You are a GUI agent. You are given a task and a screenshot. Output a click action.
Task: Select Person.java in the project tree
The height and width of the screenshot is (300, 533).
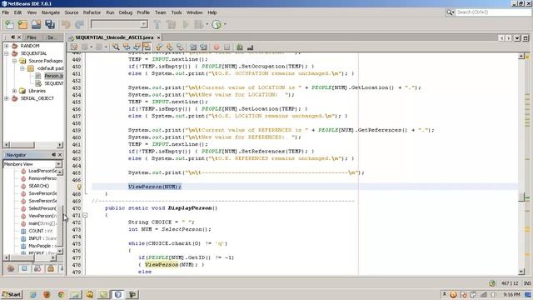click(x=53, y=76)
